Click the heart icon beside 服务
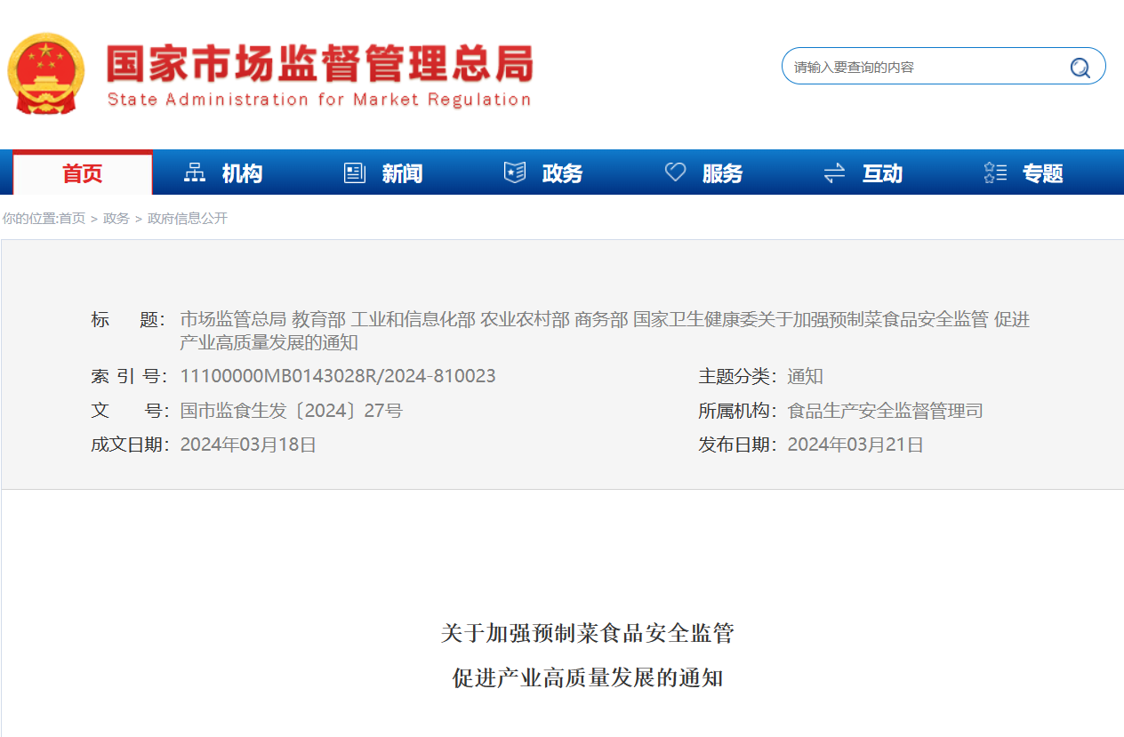The image size is (1124, 737). 675,172
